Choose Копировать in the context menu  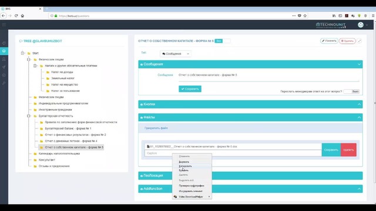(x=186, y=166)
